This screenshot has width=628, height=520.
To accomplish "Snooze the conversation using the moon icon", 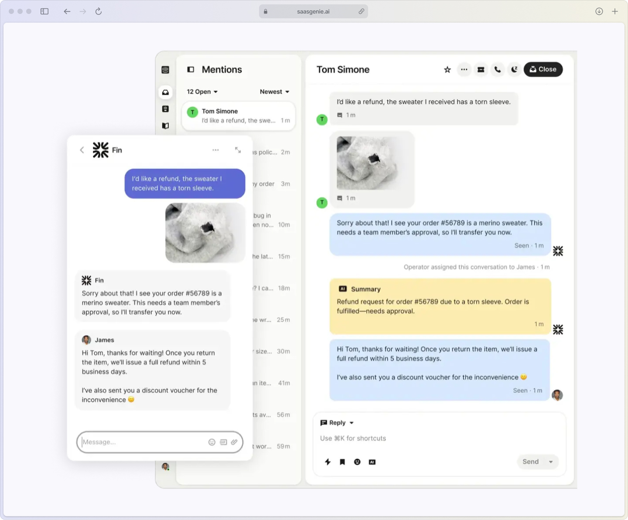I will [x=515, y=69].
